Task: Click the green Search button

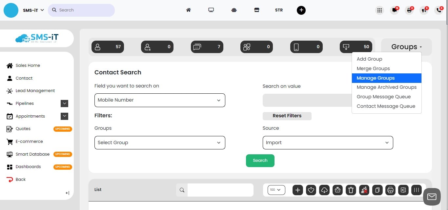Action: coord(260,161)
